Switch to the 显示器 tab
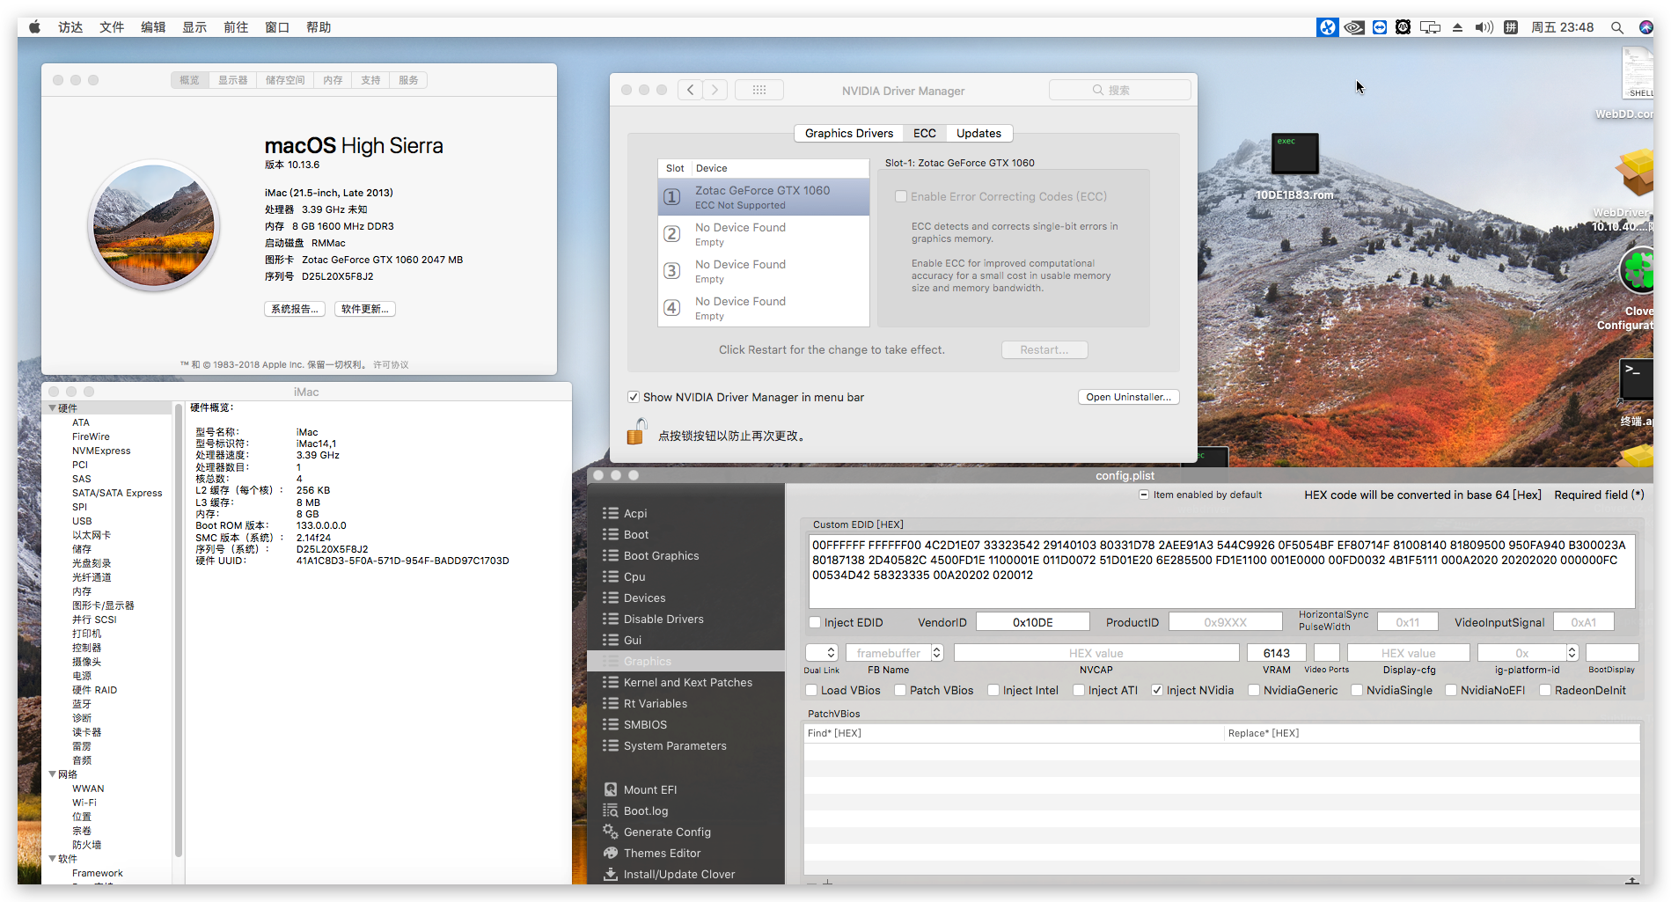Screen dimensions: 1671x902 coord(233,80)
